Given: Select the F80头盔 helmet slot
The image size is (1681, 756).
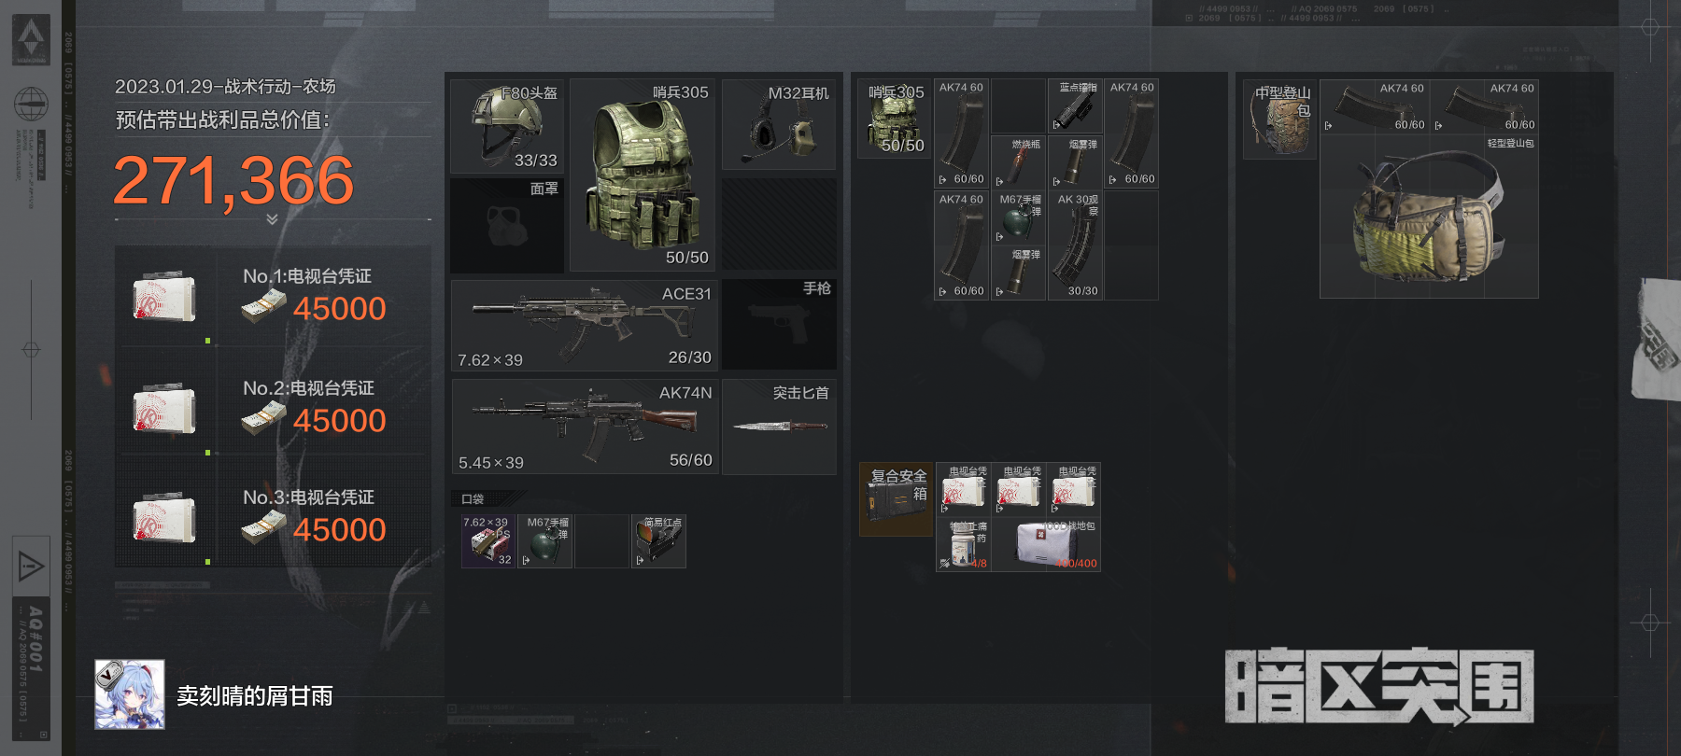Looking at the screenshot, I should tap(506, 127).
